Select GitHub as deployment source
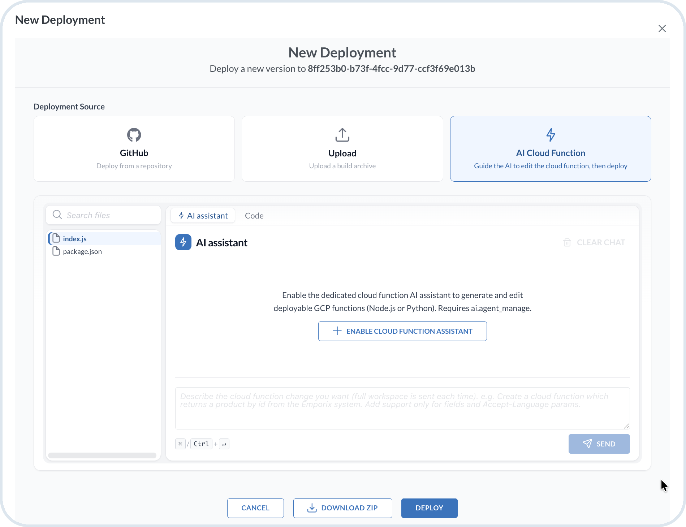Screen dimensions: 686x527 point(134,149)
